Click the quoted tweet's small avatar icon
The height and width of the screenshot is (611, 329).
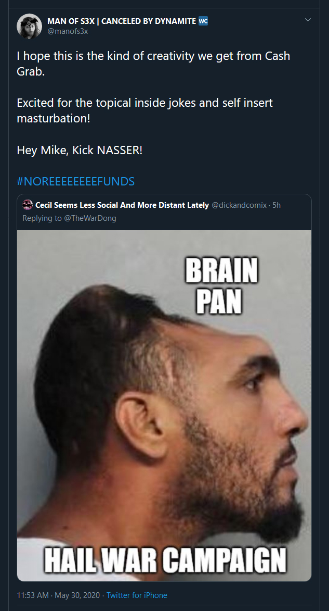tap(28, 205)
